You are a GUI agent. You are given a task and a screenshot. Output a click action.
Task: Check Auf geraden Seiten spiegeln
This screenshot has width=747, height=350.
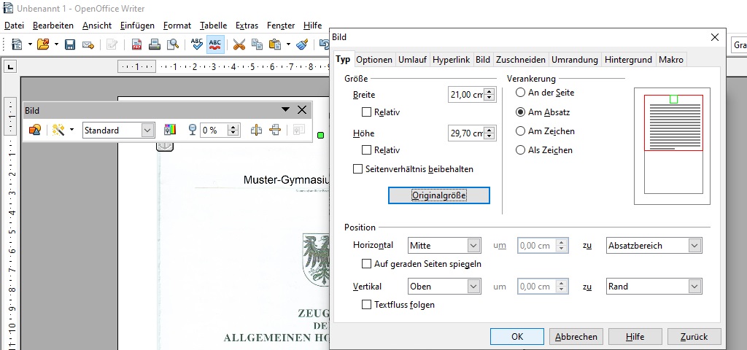(x=367, y=263)
